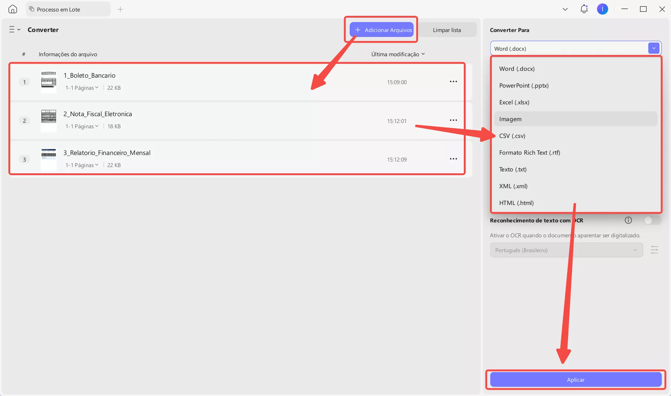Click Adicionar Arquivos button
Viewport: 671px width, 396px height.
pos(381,30)
